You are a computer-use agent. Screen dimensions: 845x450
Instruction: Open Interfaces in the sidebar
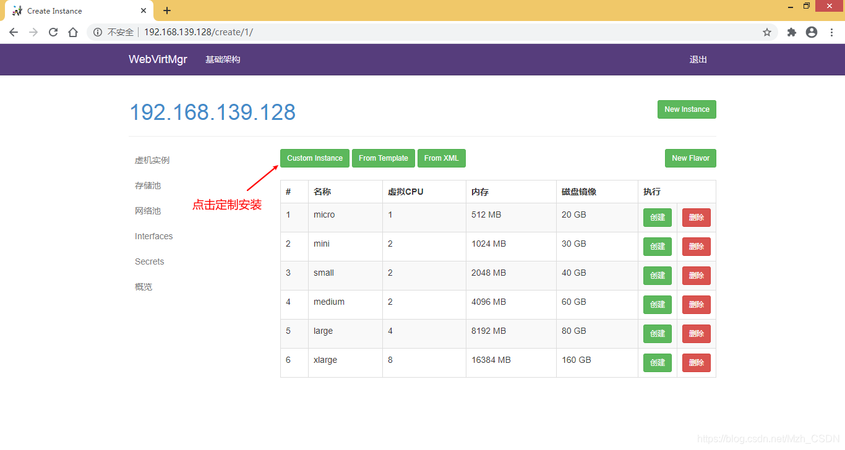(154, 236)
